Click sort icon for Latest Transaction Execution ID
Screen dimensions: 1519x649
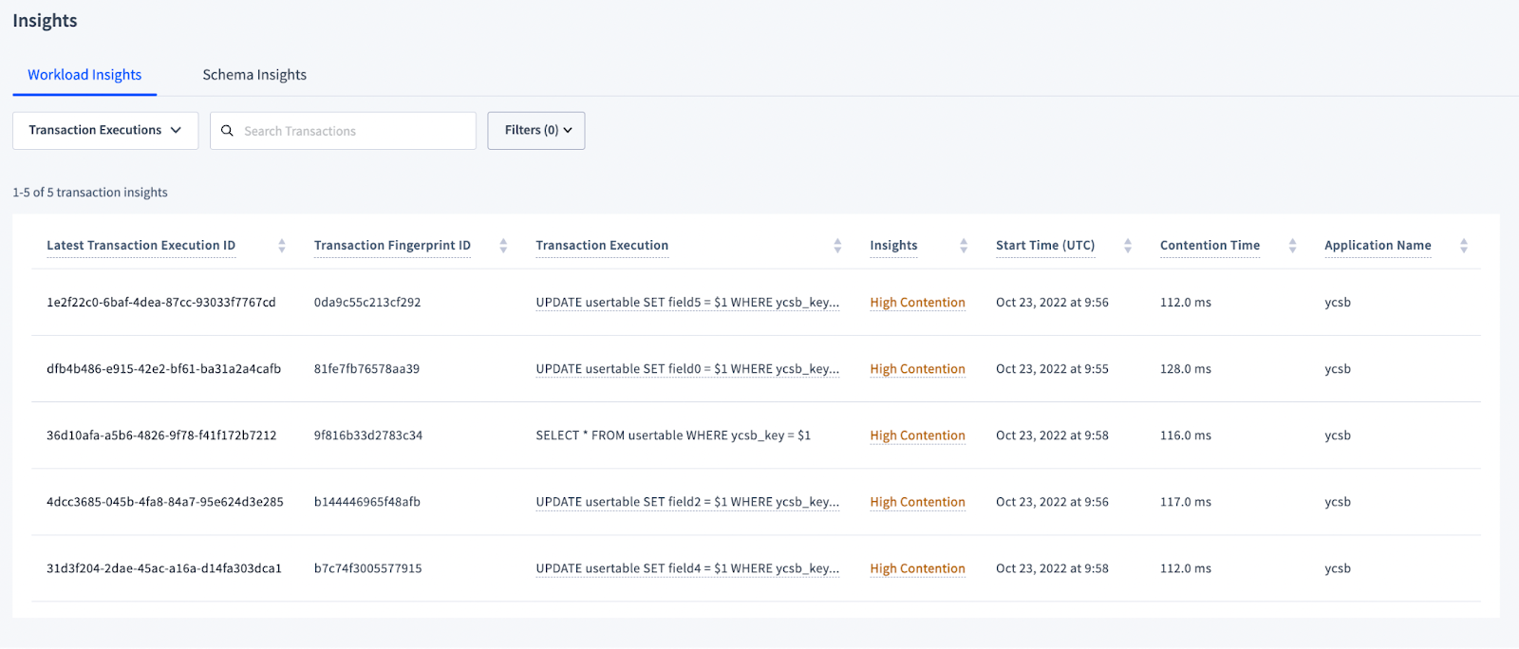[282, 246]
